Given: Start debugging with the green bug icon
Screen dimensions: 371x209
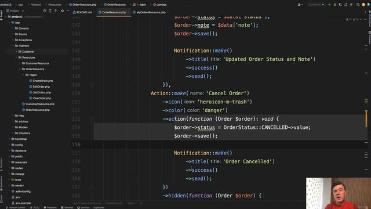Looking at the screenshot, I should pyautogui.click(x=335, y=5).
